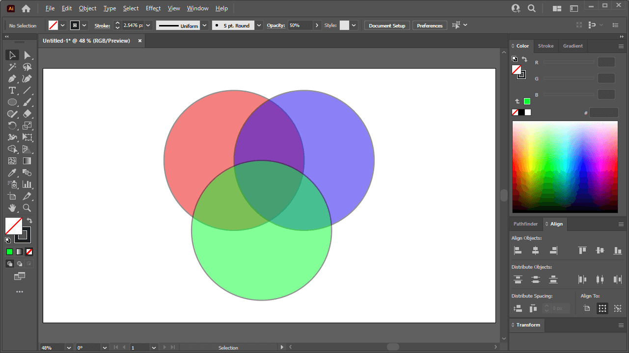Click the Preferences button
This screenshot has height=353, width=629.
(x=430, y=25)
